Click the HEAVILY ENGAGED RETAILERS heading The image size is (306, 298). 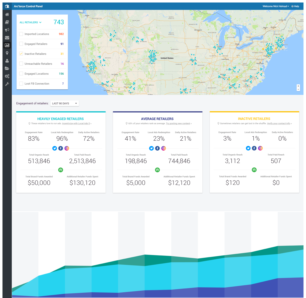(x=60, y=119)
